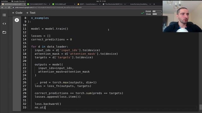Click the 'attention_mask' string on line 18
Image resolution: width=202 pixels, height=113 pixels.
pos(82,54)
